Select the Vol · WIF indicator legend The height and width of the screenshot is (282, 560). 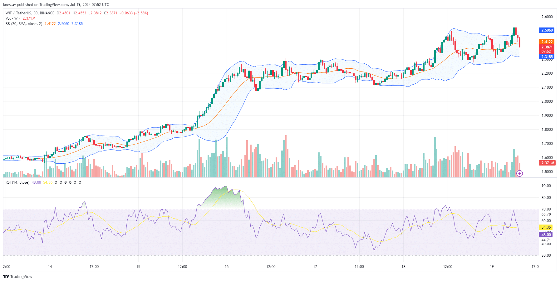click(x=13, y=18)
